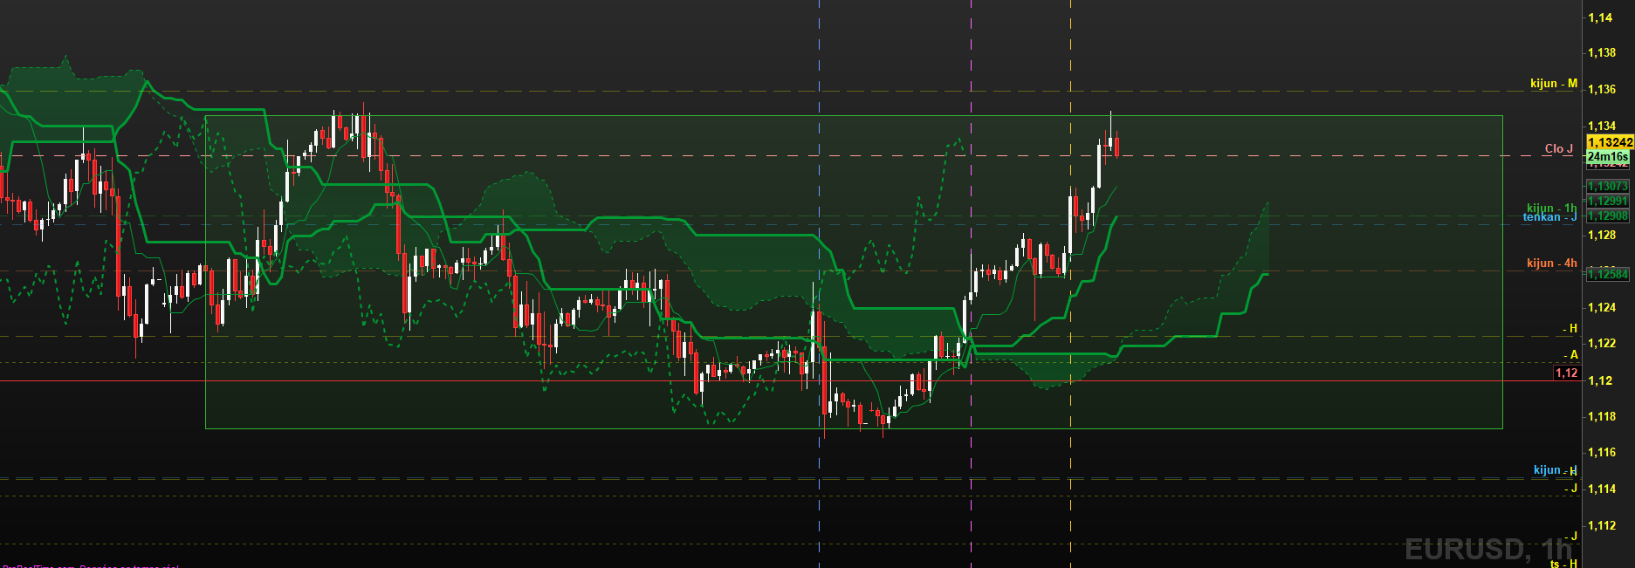Click the green "kijun - 1h" label

1551,208
